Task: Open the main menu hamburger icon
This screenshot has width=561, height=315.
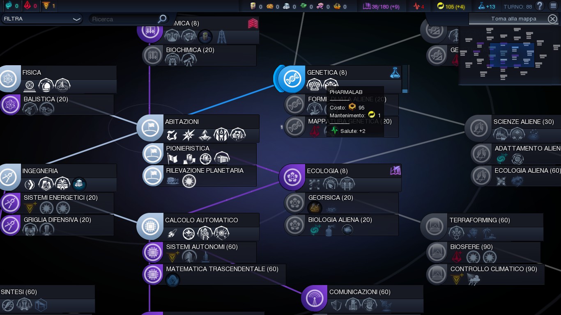Action: 553,6
